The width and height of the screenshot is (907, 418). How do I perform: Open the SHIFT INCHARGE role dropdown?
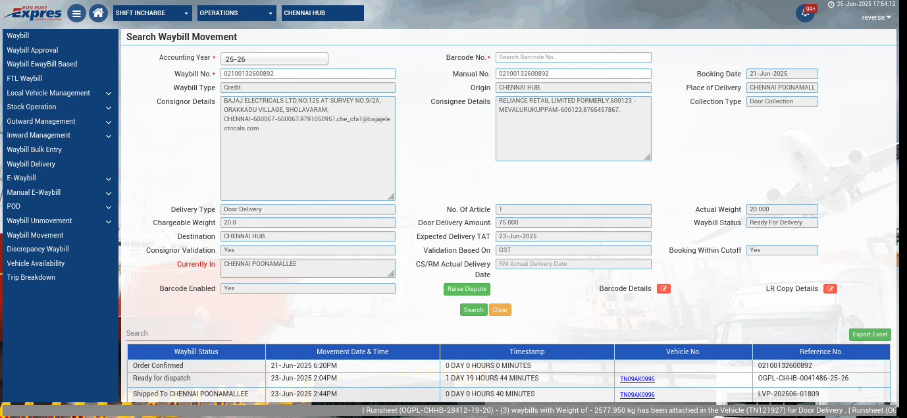tap(152, 13)
